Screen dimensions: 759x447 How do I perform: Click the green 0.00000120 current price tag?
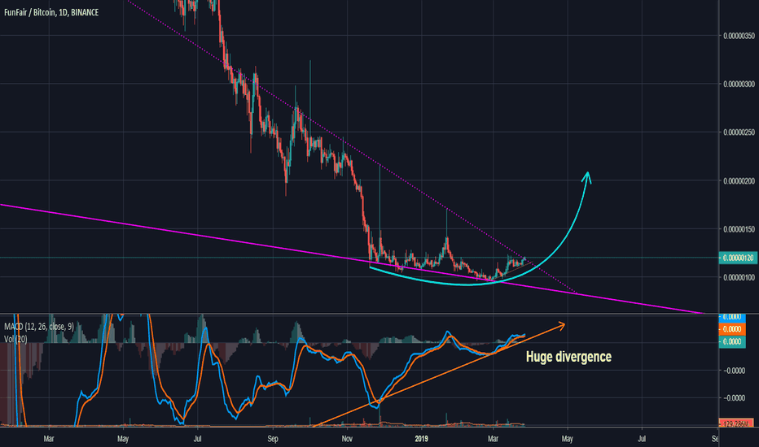(x=738, y=258)
